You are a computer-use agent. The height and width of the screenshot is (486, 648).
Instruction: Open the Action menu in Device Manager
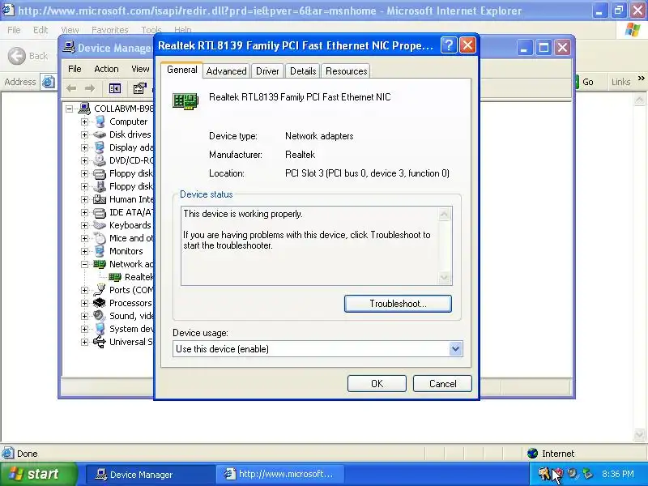click(106, 69)
